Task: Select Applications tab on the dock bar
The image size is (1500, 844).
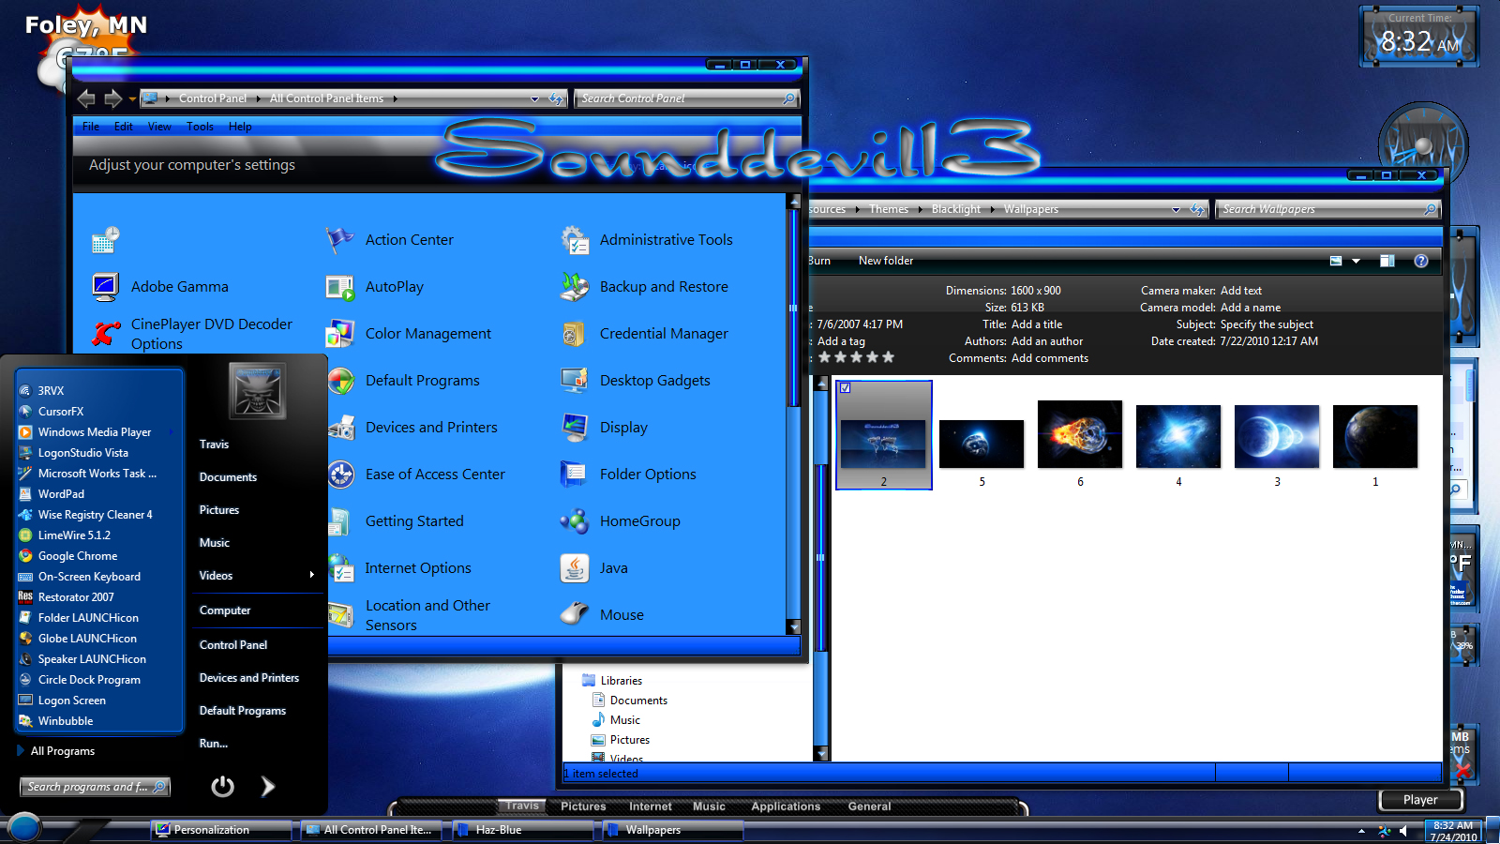Action: click(x=786, y=806)
